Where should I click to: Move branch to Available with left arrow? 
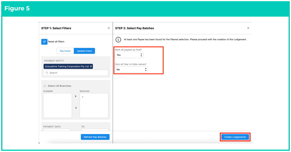tap(76, 108)
